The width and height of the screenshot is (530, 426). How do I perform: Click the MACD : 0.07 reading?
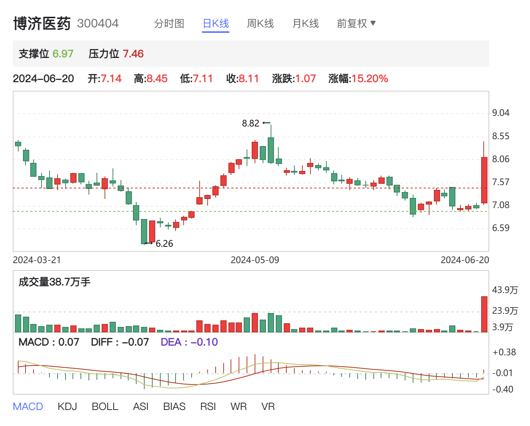(49, 342)
